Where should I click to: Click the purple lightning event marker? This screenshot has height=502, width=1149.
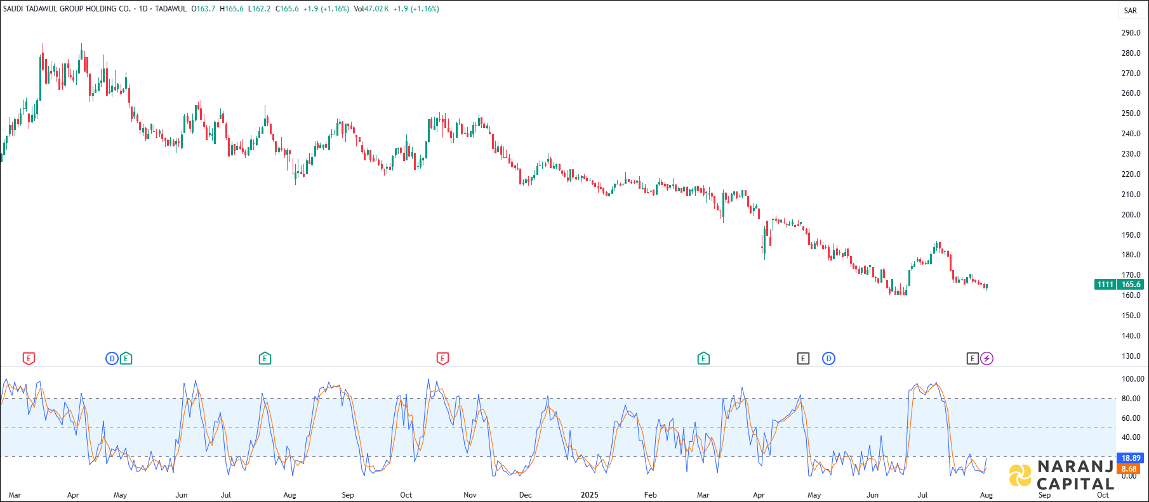click(986, 359)
